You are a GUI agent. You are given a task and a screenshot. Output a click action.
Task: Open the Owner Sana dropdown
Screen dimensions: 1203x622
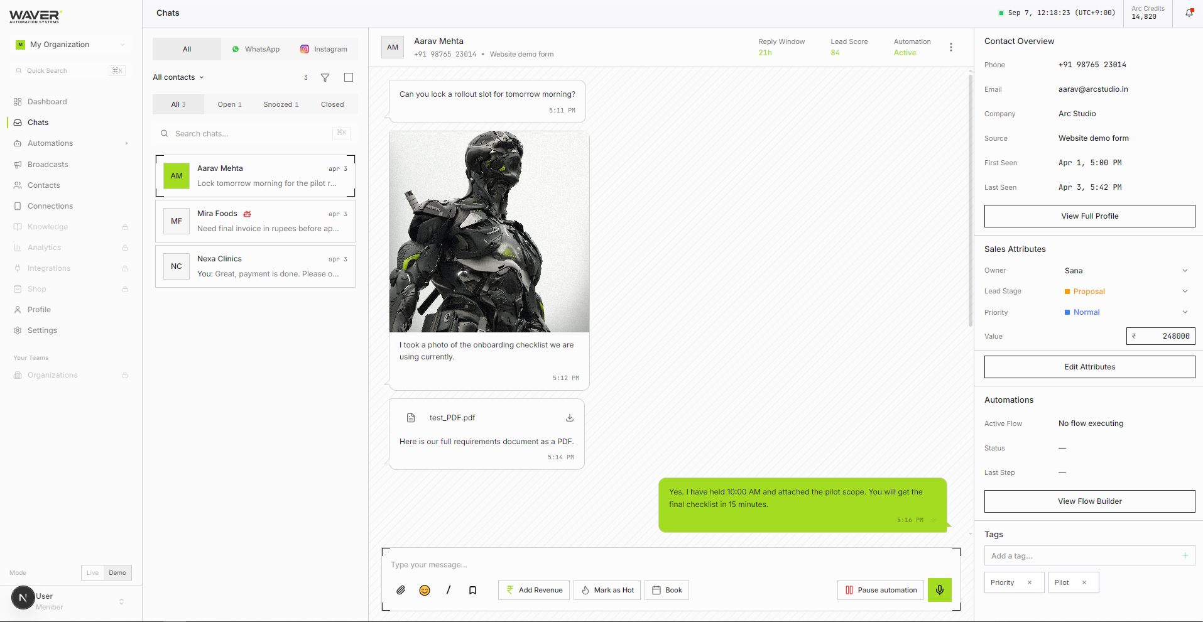point(1126,271)
